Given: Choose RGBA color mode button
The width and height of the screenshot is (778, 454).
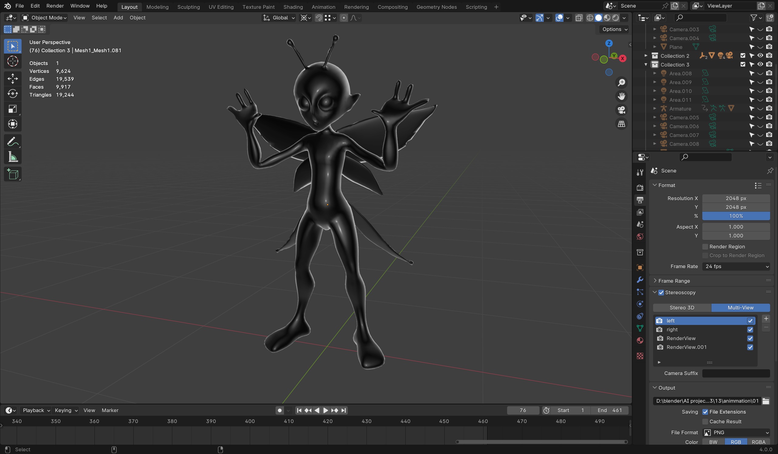Looking at the screenshot, I should 758,442.
